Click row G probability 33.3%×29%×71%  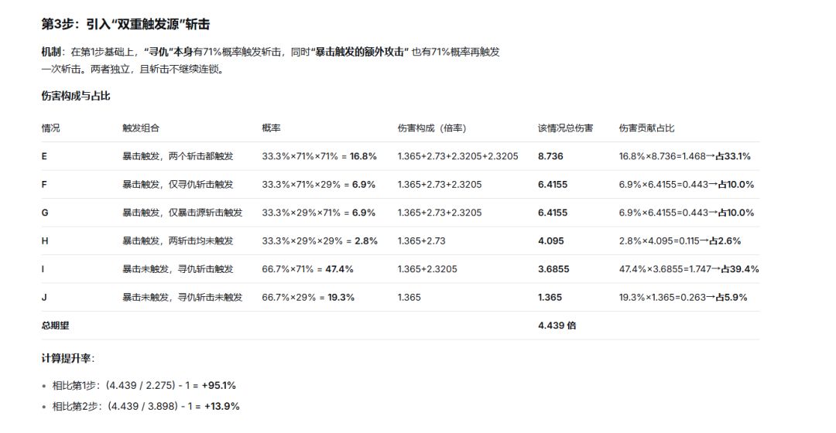(x=301, y=213)
